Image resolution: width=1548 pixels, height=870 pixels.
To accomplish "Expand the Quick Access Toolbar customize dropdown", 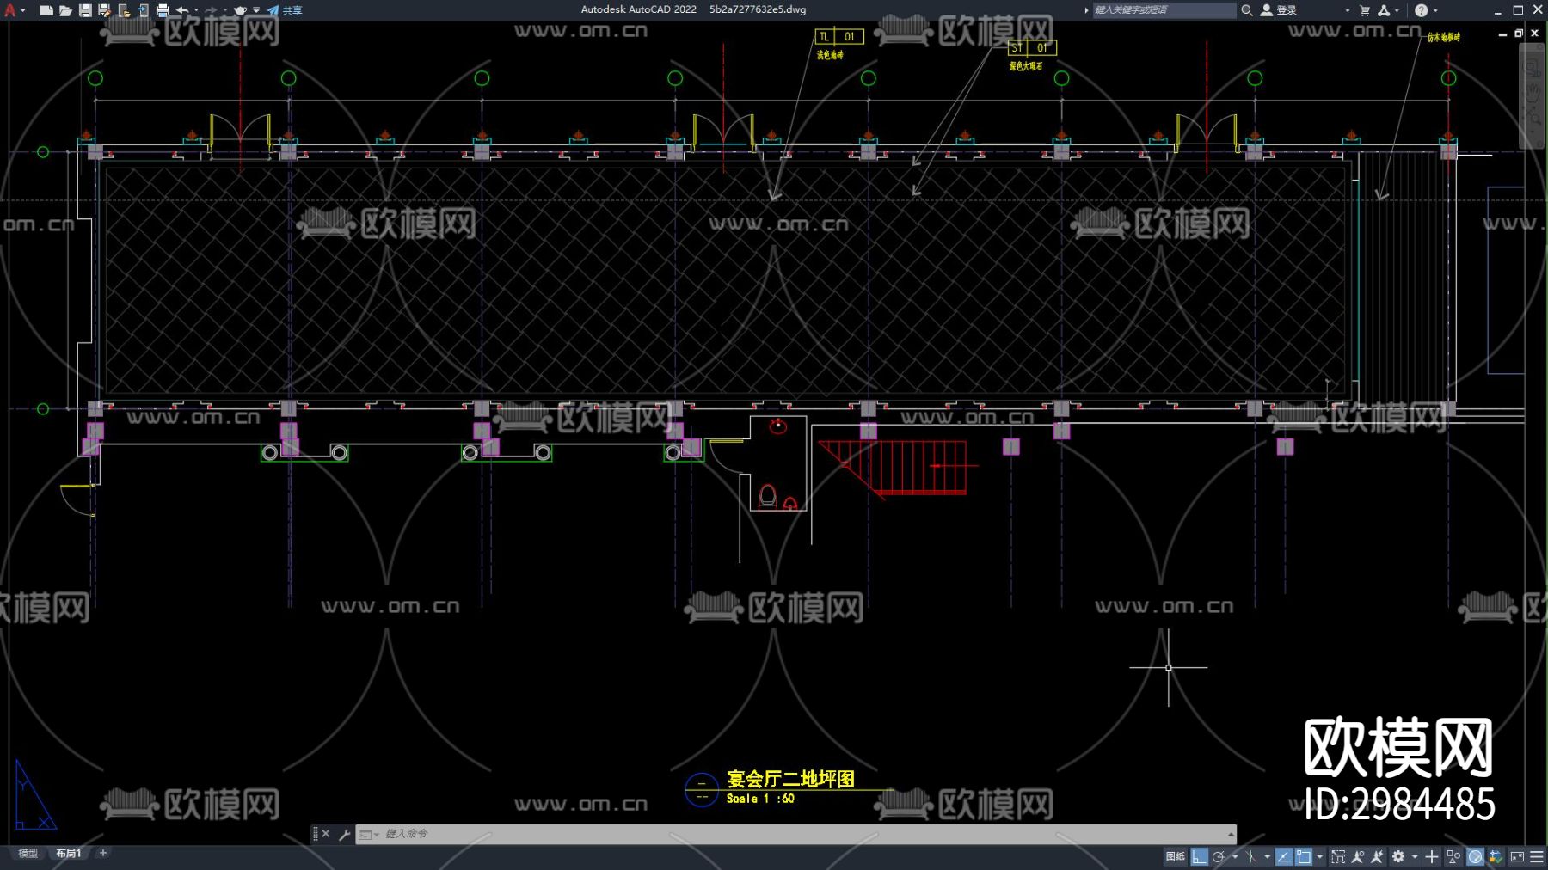I will 256,10.
